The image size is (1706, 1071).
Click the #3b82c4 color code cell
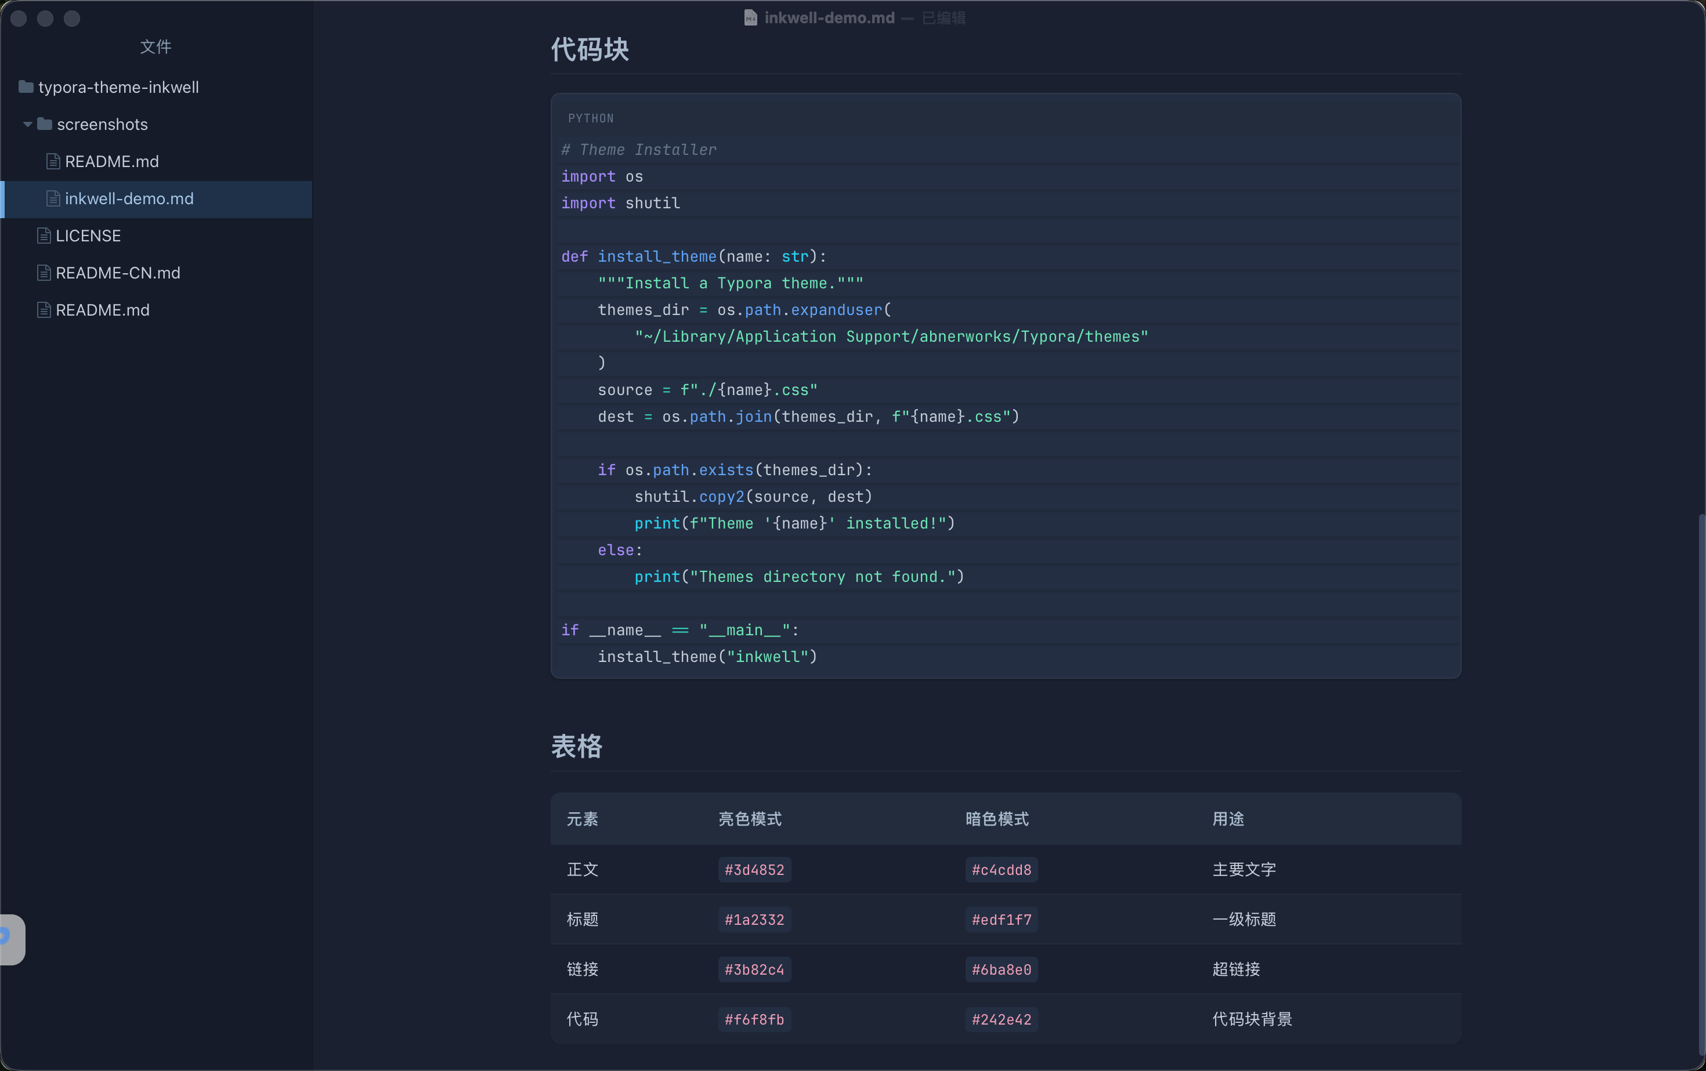pos(754,969)
